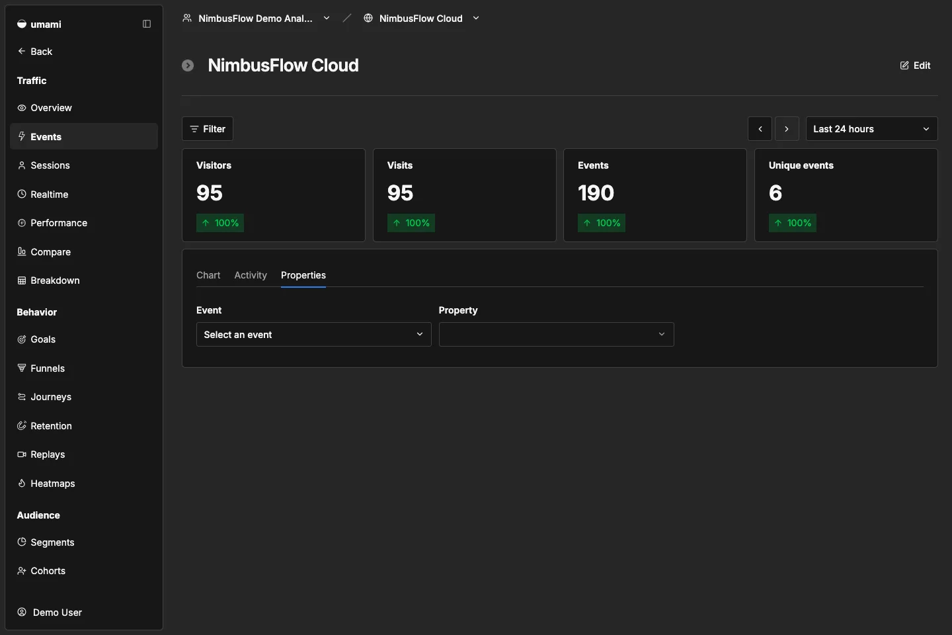Go to the previous time period

pos(760,129)
